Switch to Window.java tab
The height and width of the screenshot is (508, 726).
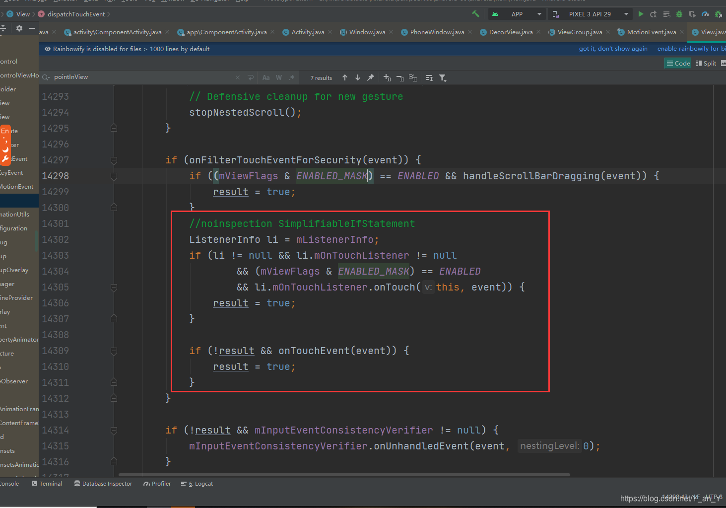[367, 32]
